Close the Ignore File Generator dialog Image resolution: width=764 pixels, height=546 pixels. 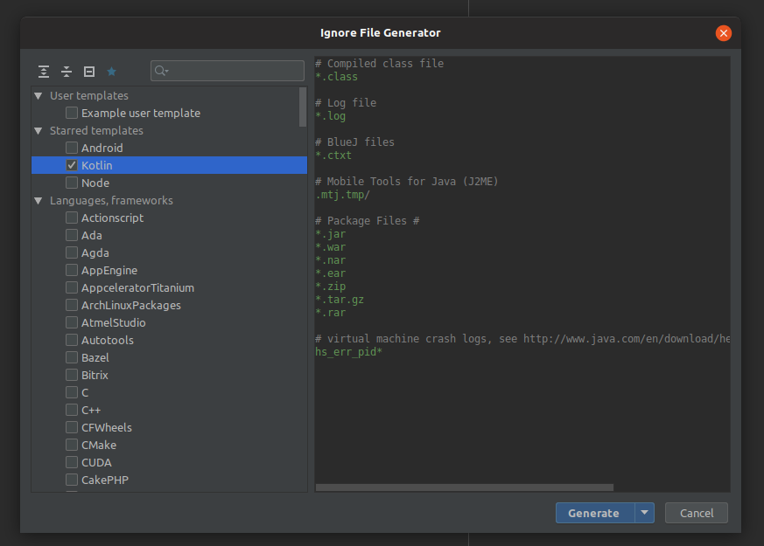point(723,33)
